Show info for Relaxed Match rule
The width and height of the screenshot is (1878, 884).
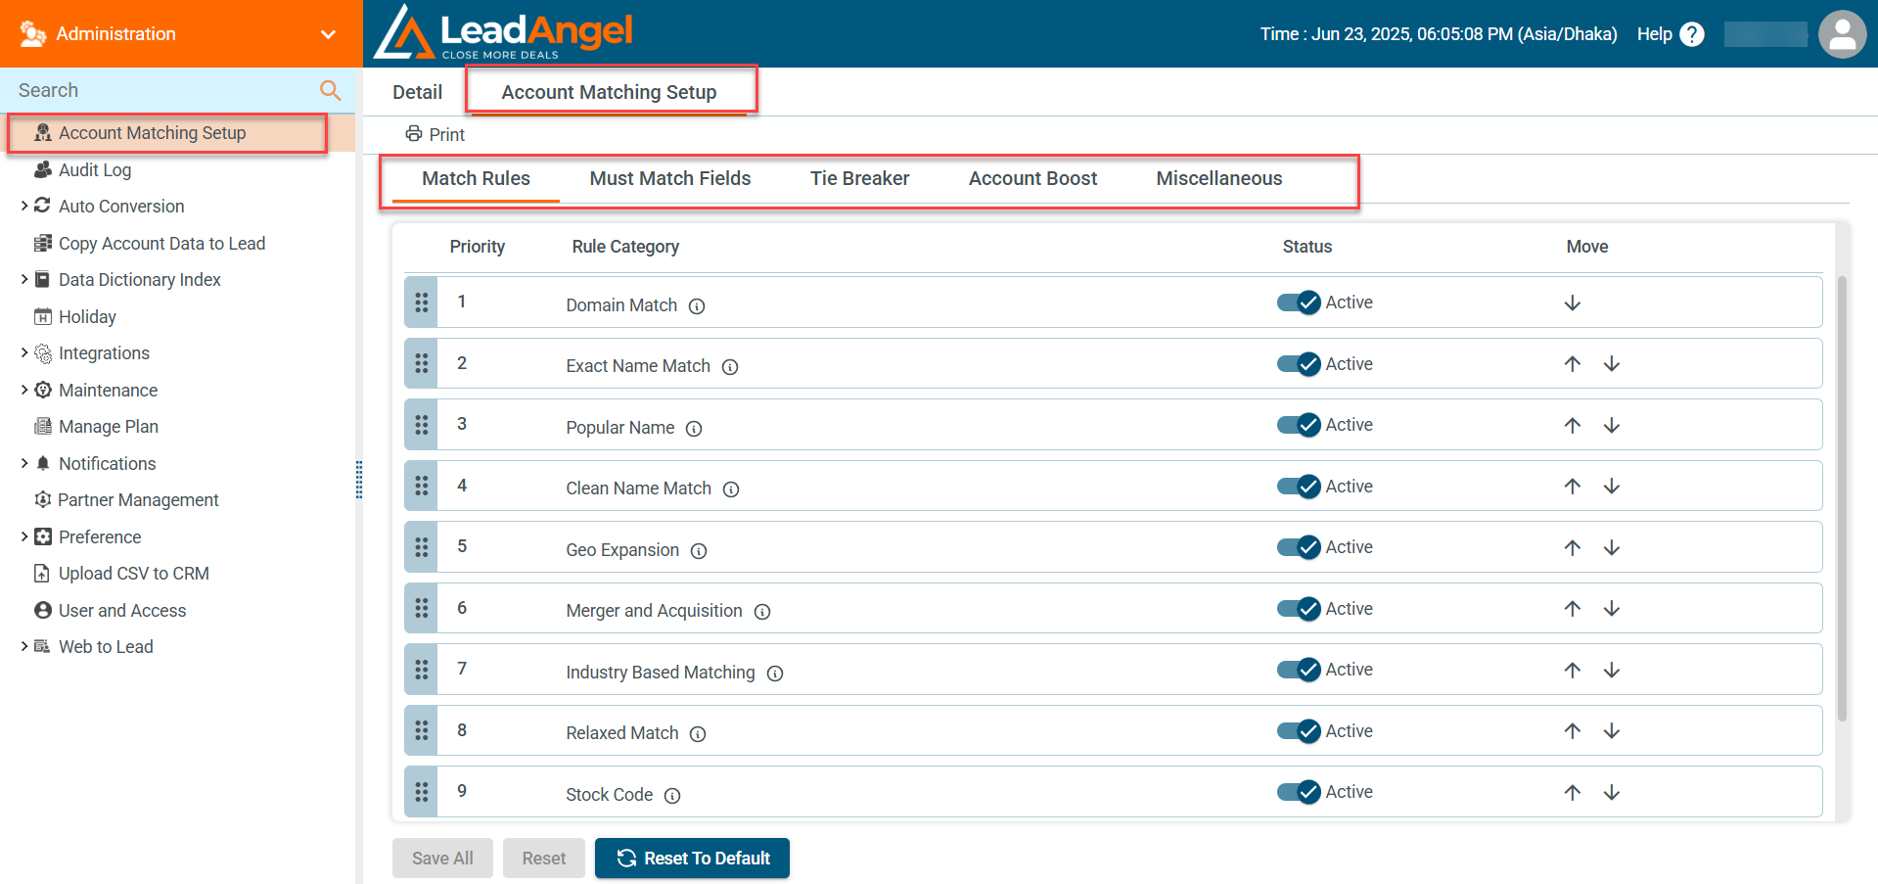698,734
